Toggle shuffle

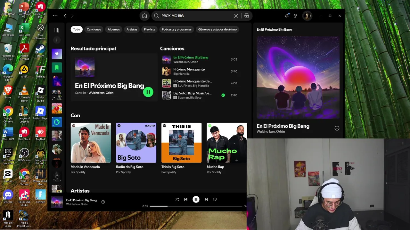[x=177, y=199]
